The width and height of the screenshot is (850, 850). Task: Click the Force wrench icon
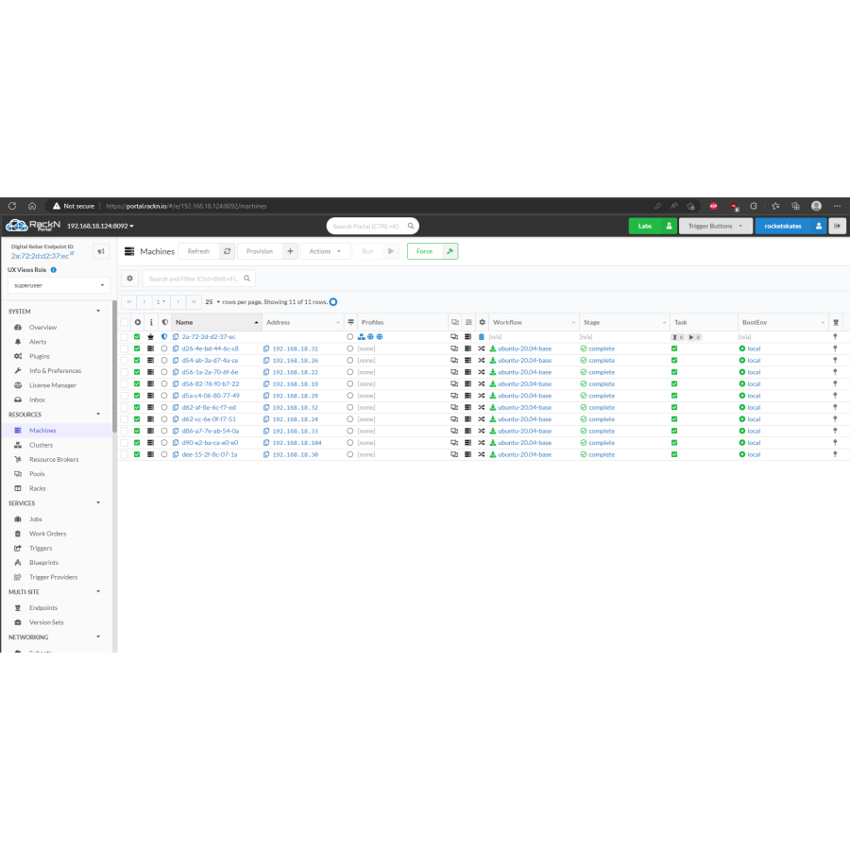tap(449, 251)
